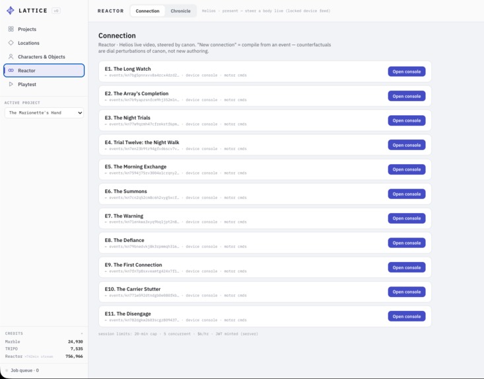Click the Connection page heading
This screenshot has height=379, width=484.
point(117,36)
